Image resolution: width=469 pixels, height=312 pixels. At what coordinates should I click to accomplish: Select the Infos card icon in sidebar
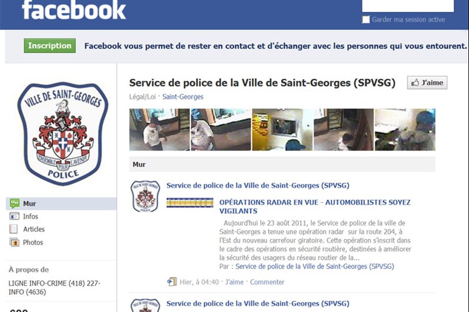(x=14, y=216)
